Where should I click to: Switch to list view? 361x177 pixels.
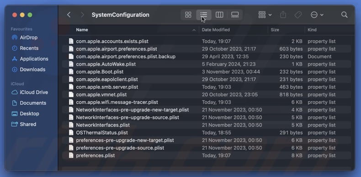point(204,15)
